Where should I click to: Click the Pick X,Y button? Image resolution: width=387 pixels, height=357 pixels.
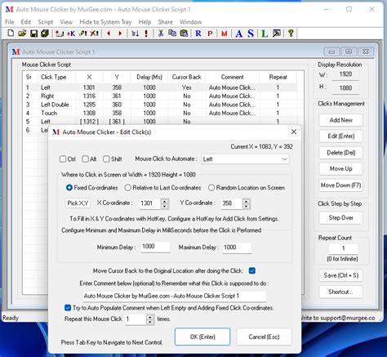coord(78,203)
